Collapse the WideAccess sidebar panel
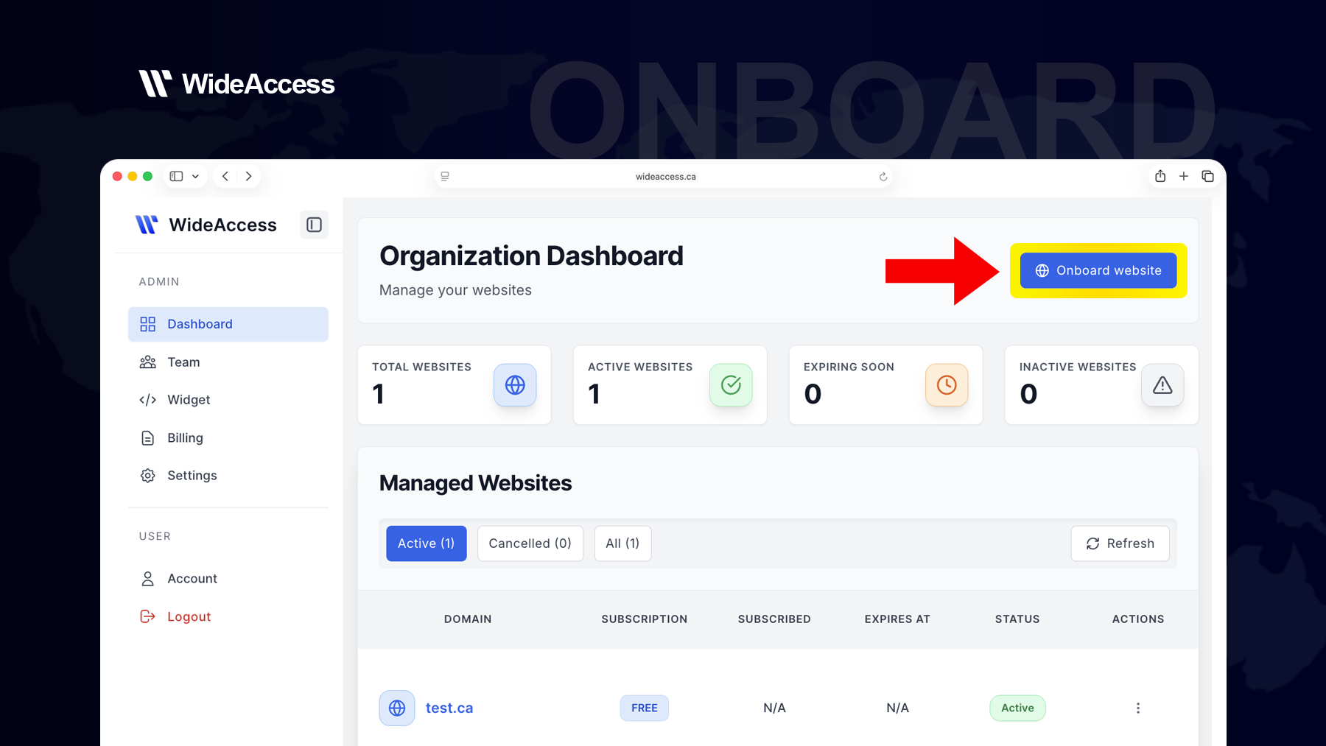Image resolution: width=1326 pixels, height=746 pixels. (x=314, y=225)
